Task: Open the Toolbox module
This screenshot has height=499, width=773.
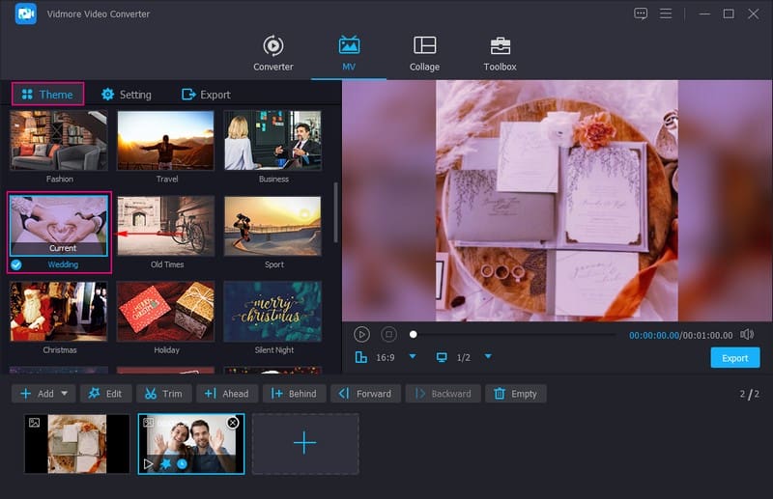Action: (x=500, y=53)
